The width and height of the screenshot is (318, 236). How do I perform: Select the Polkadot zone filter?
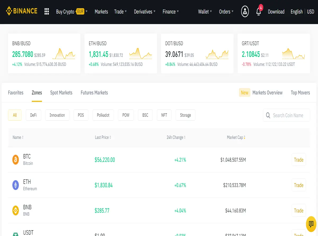coord(103,115)
